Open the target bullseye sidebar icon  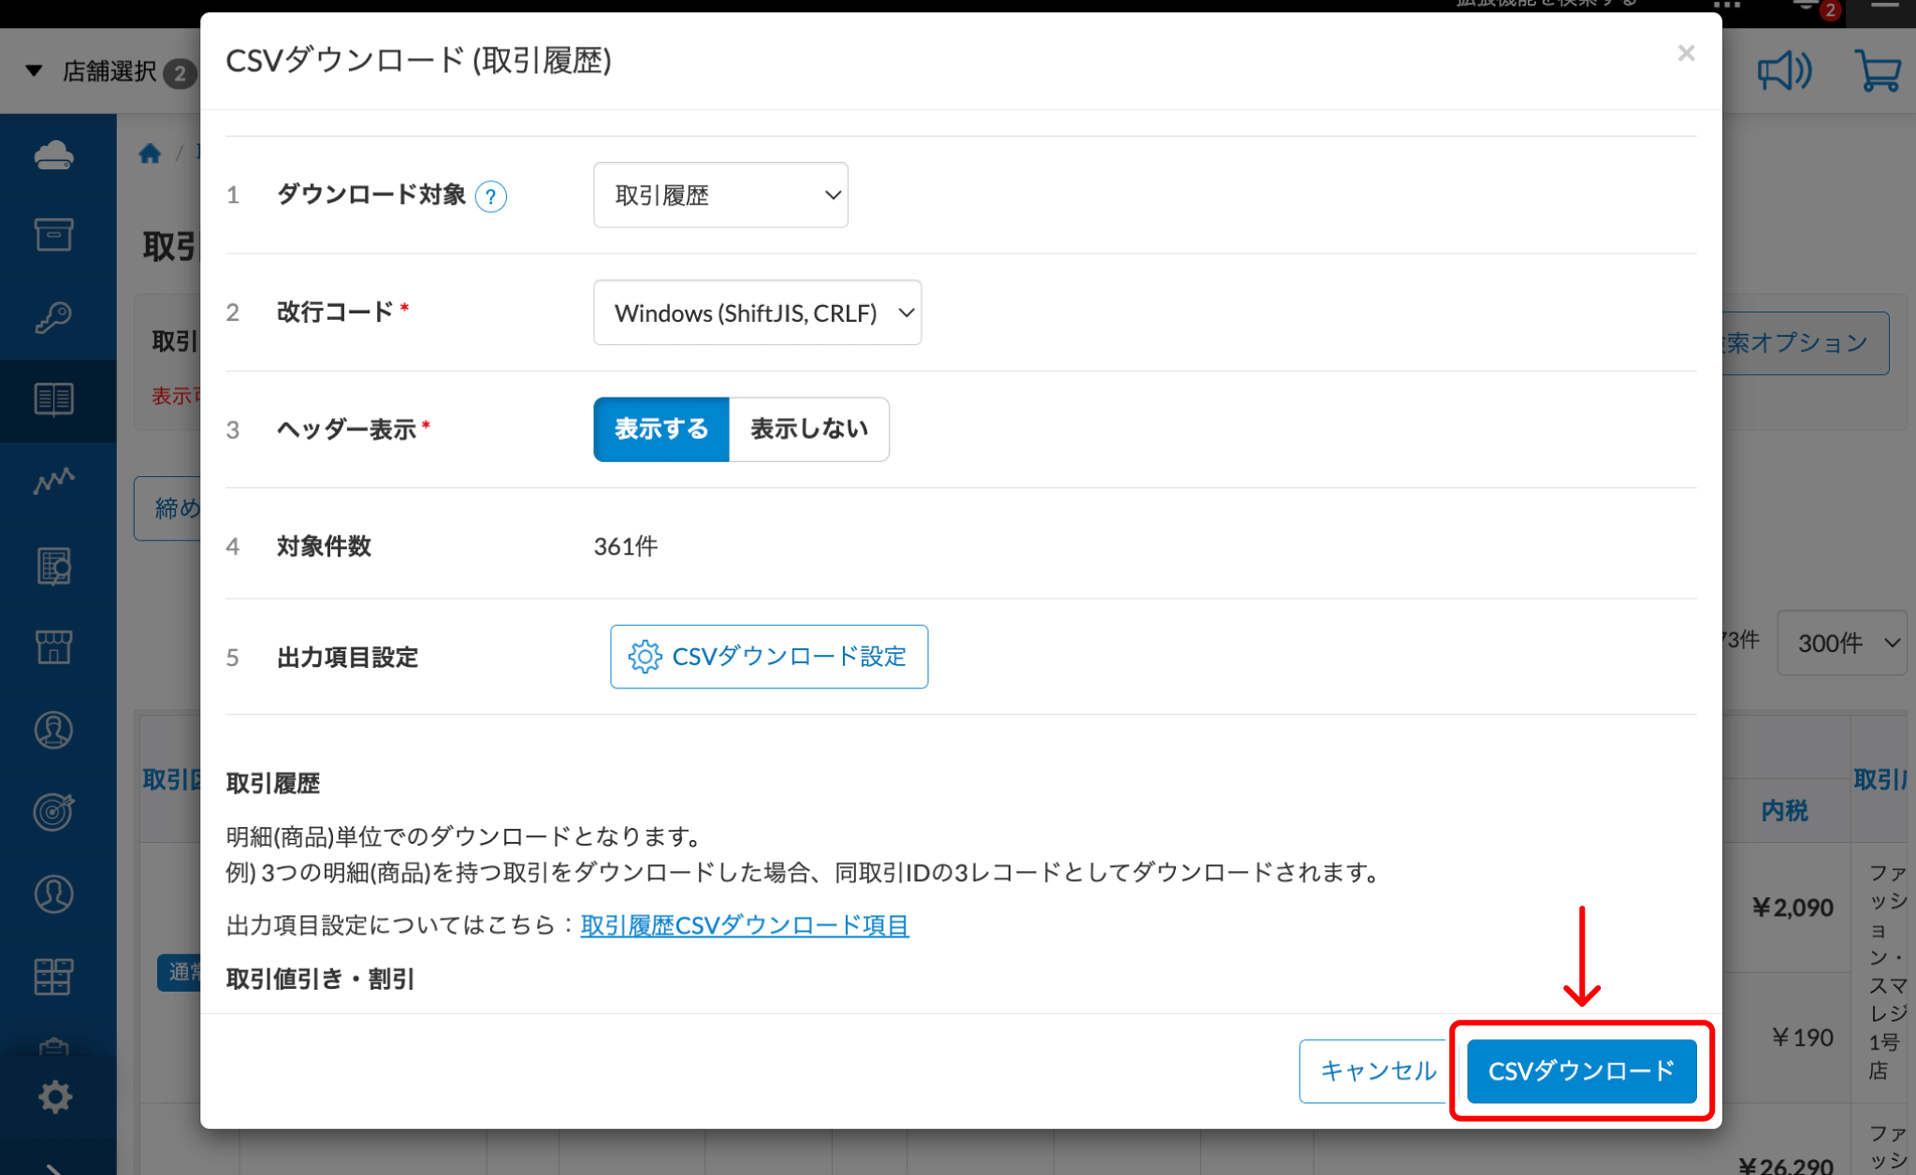(x=54, y=811)
